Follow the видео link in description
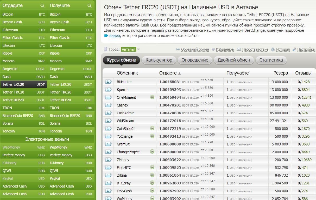This screenshot has height=200, width=316. point(115,36)
